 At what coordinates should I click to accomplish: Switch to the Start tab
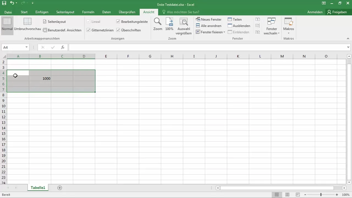click(x=24, y=12)
